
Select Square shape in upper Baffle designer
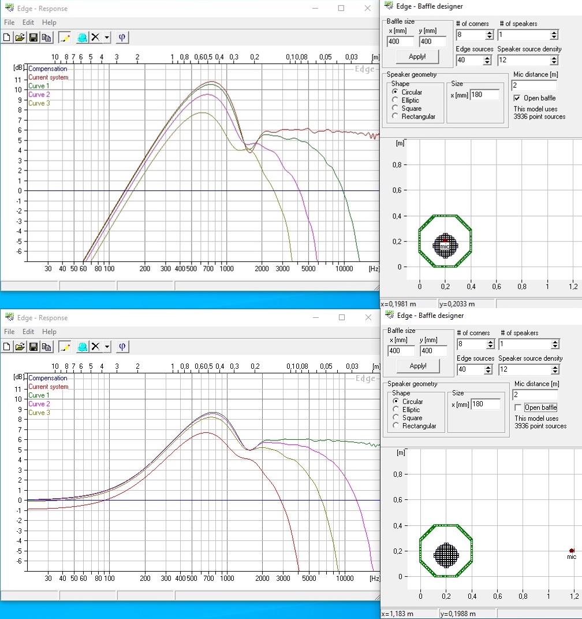click(395, 108)
